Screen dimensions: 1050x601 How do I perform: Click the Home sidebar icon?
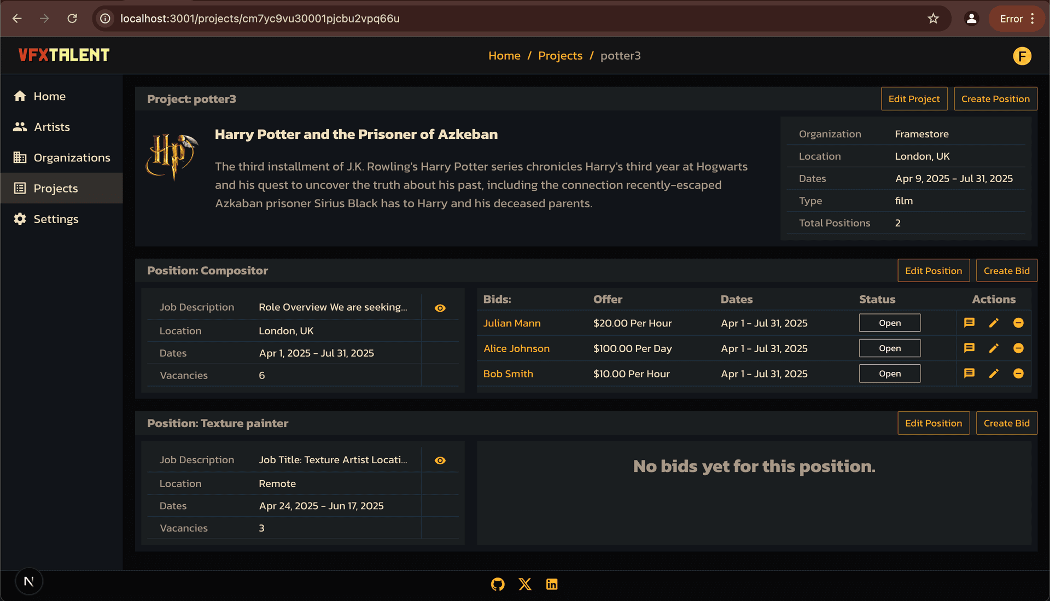pyautogui.click(x=20, y=96)
